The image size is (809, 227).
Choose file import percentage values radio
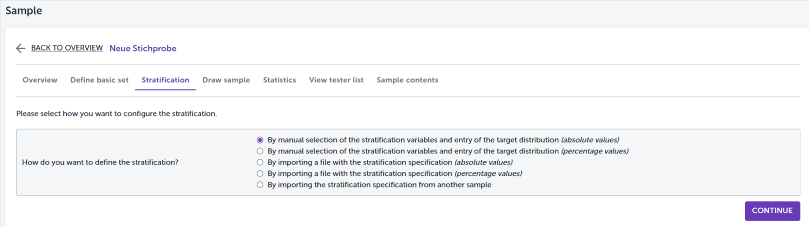[x=260, y=174]
